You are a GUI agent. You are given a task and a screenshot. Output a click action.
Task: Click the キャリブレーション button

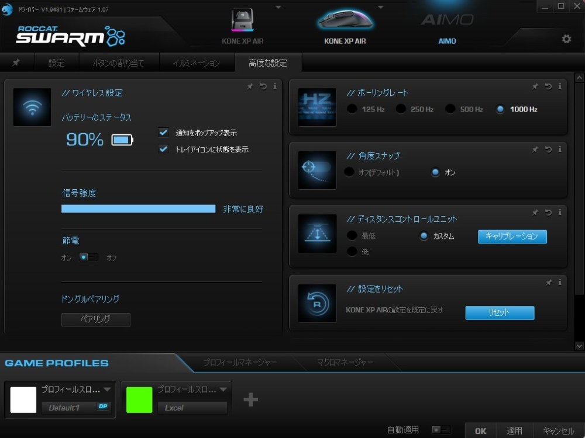click(x=512, y=236)
